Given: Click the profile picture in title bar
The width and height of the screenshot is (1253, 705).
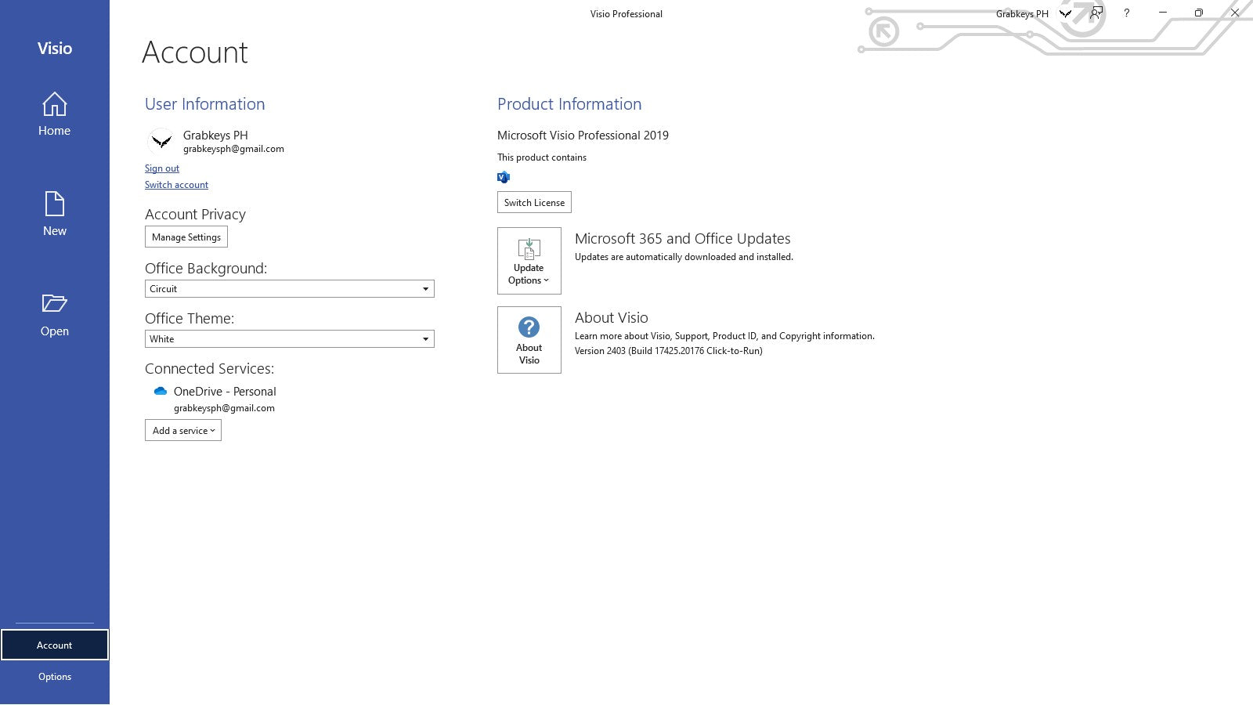Looking at the screenshot, I should (1066, 13).
